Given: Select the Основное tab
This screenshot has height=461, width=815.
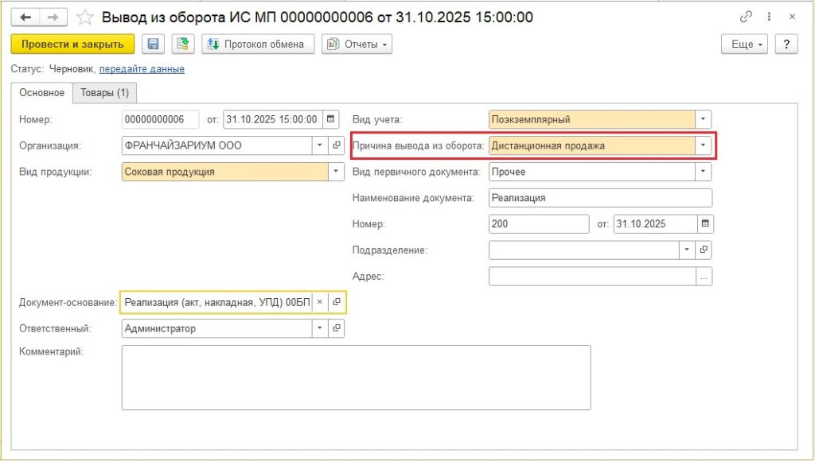Looking at the screenshot, I should click(41, 93).
